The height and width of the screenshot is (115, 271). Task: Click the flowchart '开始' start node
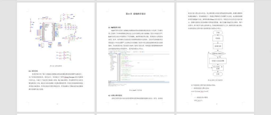click(218, 32)
